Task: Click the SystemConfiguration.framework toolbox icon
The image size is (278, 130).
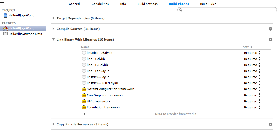Action: [84, 89]
